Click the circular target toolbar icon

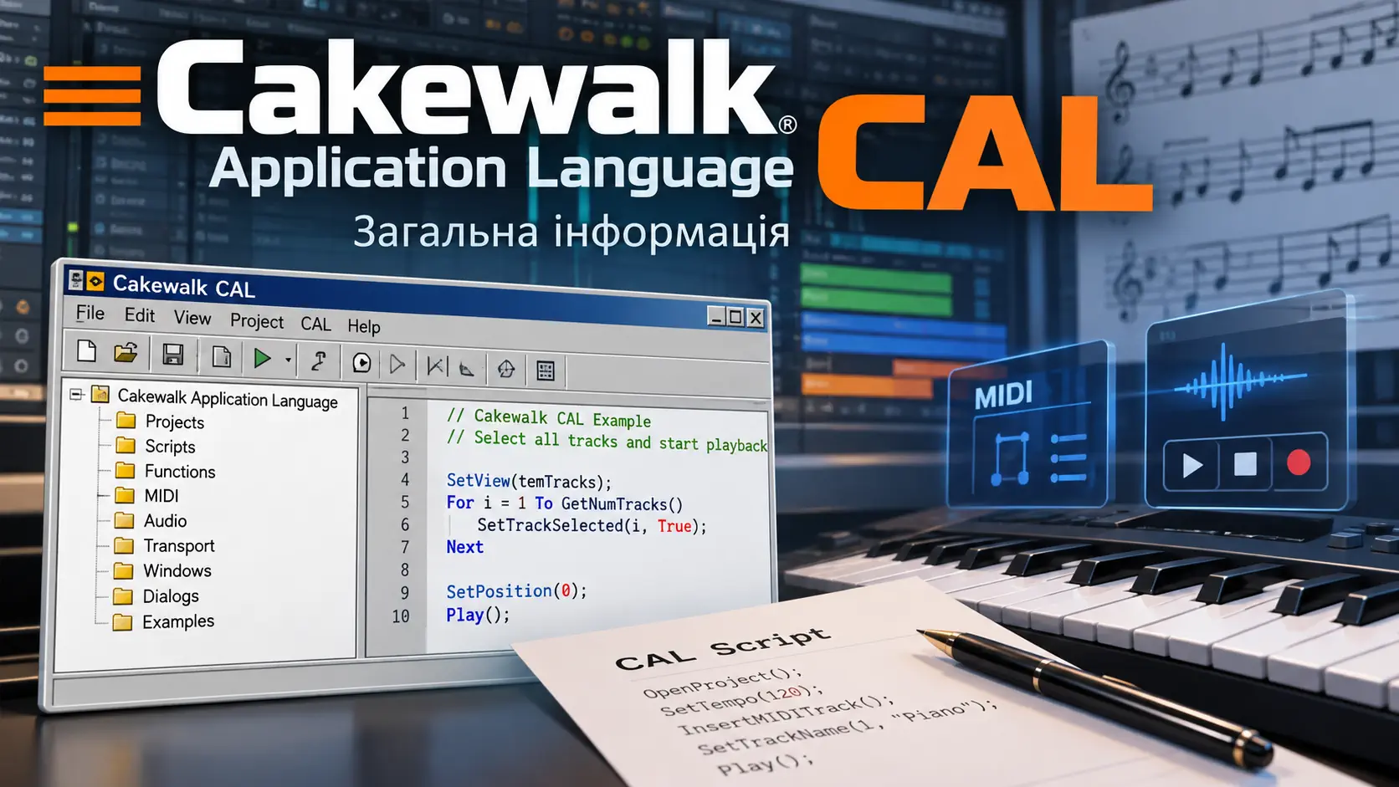point(506,369)
